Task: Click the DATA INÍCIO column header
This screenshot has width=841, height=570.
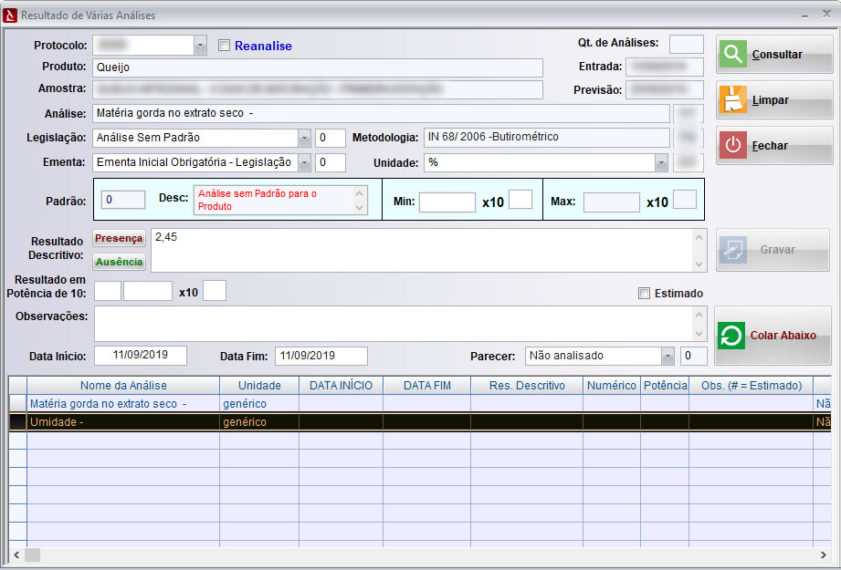Action: pos(342,385)
